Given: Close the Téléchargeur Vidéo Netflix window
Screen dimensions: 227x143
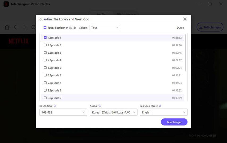Looking at the screenshot, I should pyautogui.click(x=221, y=4).
